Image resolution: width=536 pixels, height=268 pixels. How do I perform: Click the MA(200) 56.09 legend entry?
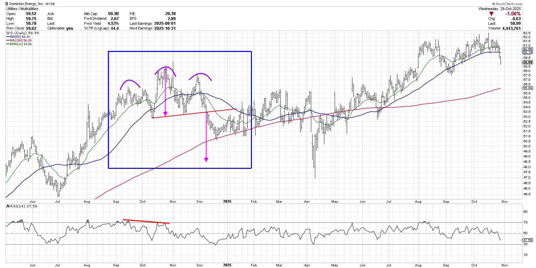(20, 41)
